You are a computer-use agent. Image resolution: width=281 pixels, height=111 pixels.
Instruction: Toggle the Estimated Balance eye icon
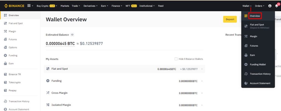72,35
